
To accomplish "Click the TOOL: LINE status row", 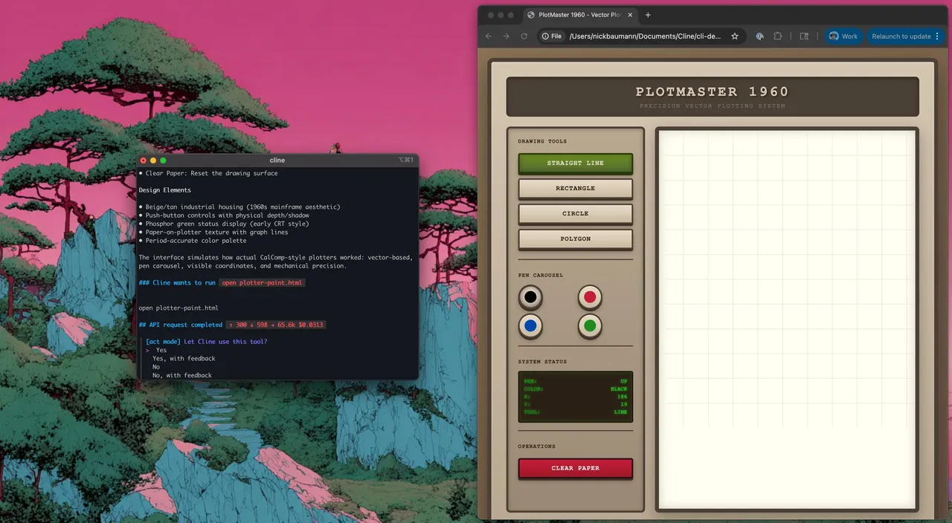I will [576, 412].
